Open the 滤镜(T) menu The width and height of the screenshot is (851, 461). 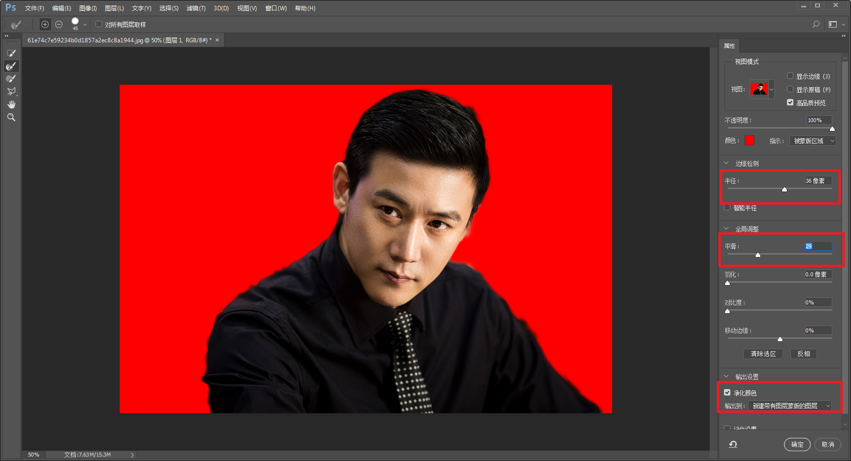point(196,8)
